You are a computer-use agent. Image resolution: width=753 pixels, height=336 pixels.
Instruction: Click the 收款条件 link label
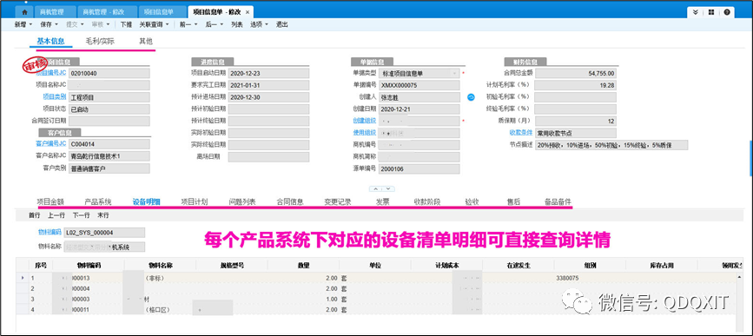(x=521, y=133)
